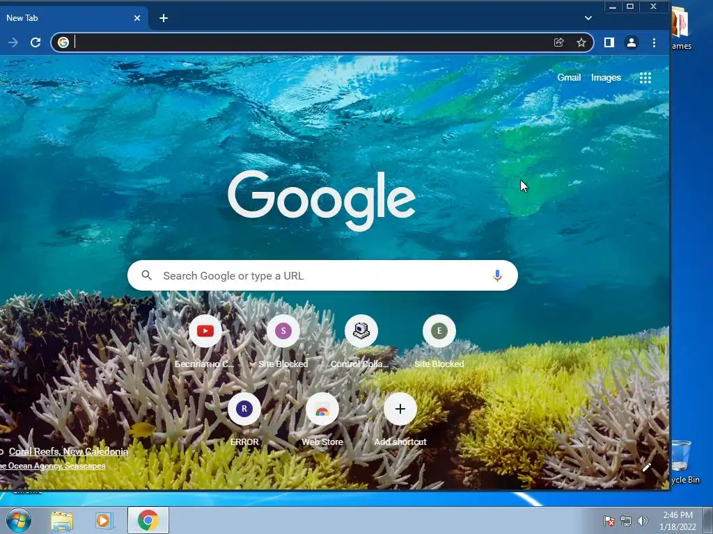Screen dimensions: 713x534
Task: Click the Google icon in address bar
Action: [63, 42]
